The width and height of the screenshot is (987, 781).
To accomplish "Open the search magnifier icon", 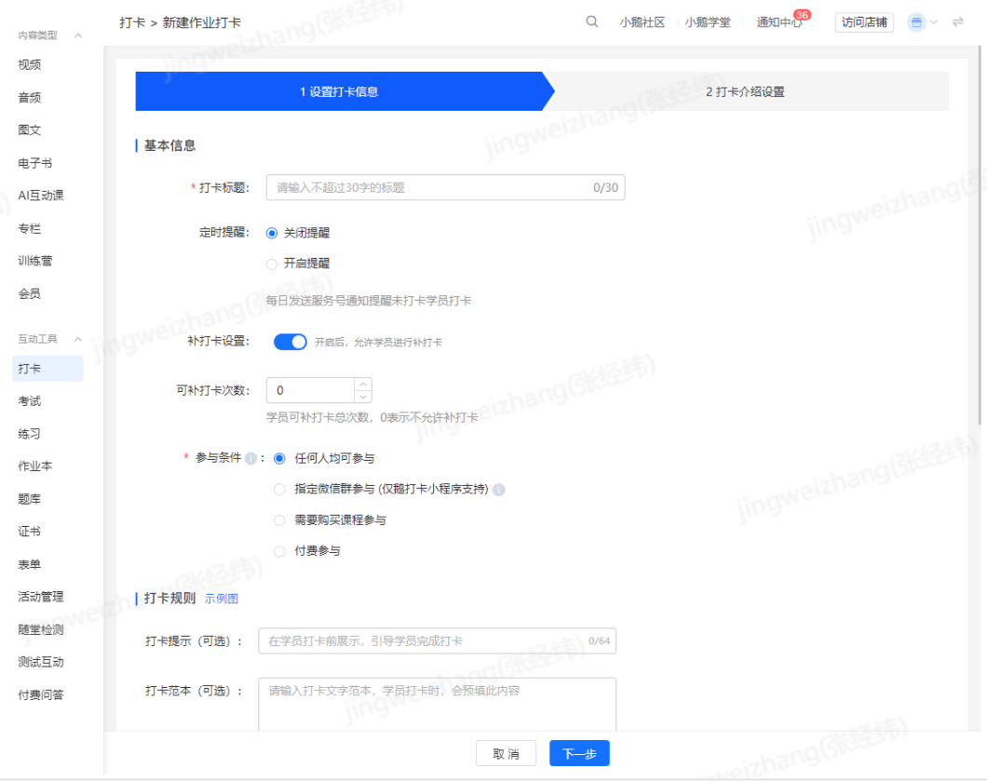I will pyautogui.click(x=591, y=22).
